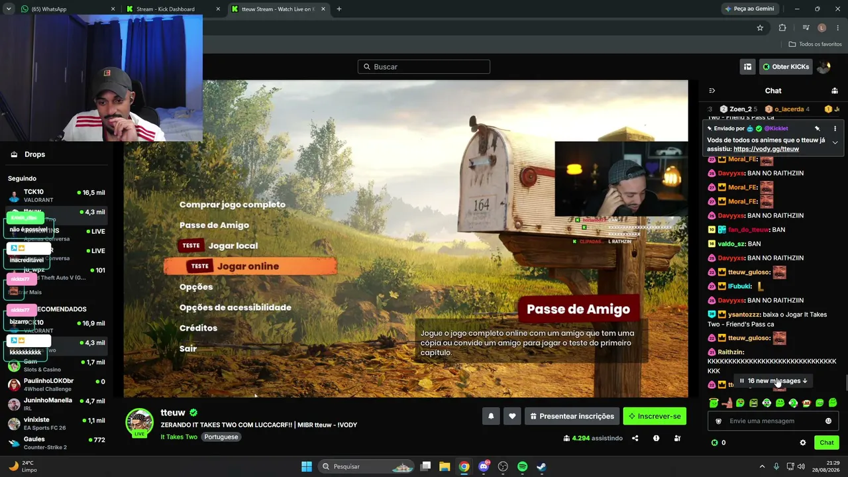Open the chat gift leaderboard icon

click(x=835, y=91)
